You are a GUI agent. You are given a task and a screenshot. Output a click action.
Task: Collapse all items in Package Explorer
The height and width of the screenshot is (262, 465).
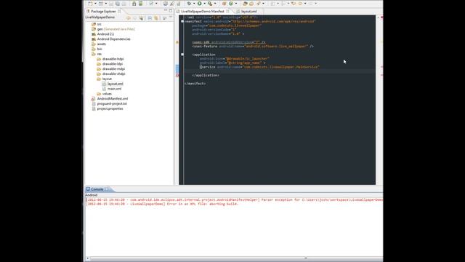[x=150, y=18]
